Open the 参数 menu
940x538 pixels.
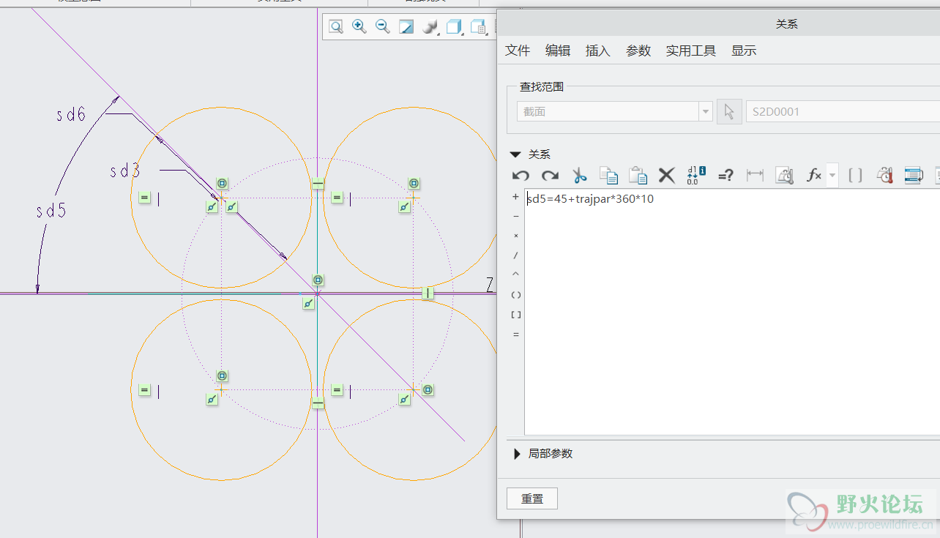pos(638,51)
